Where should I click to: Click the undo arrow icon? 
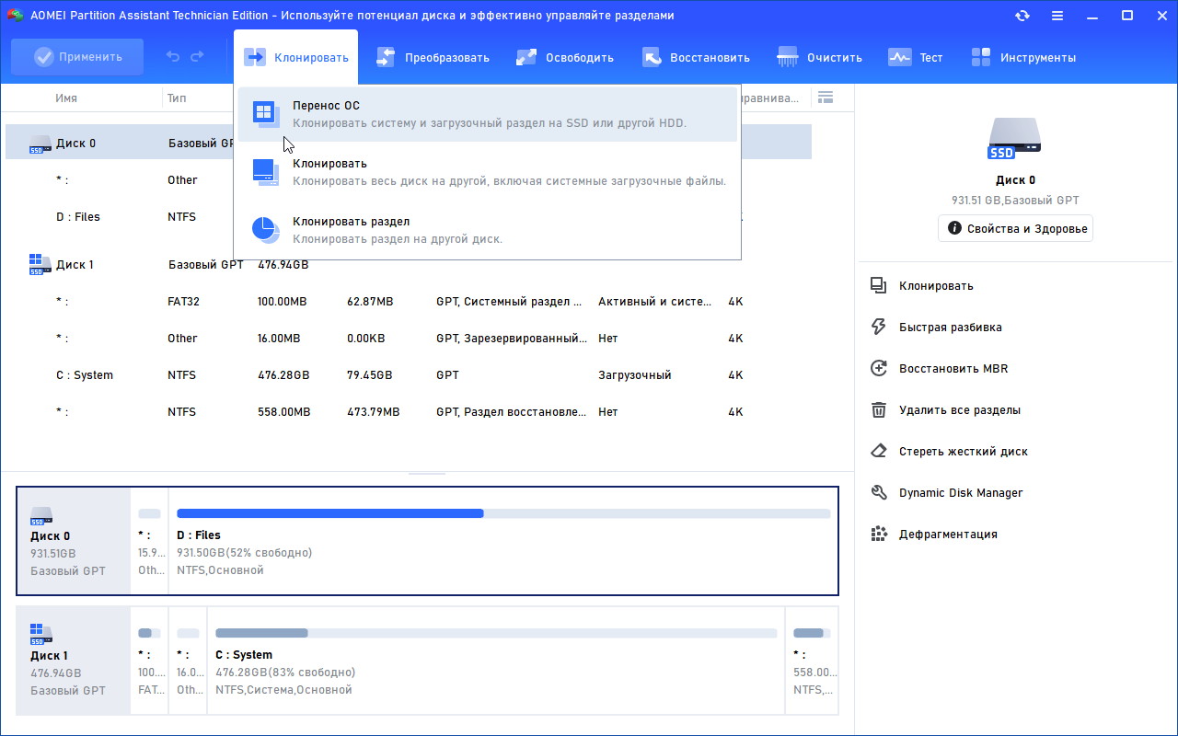173,57
